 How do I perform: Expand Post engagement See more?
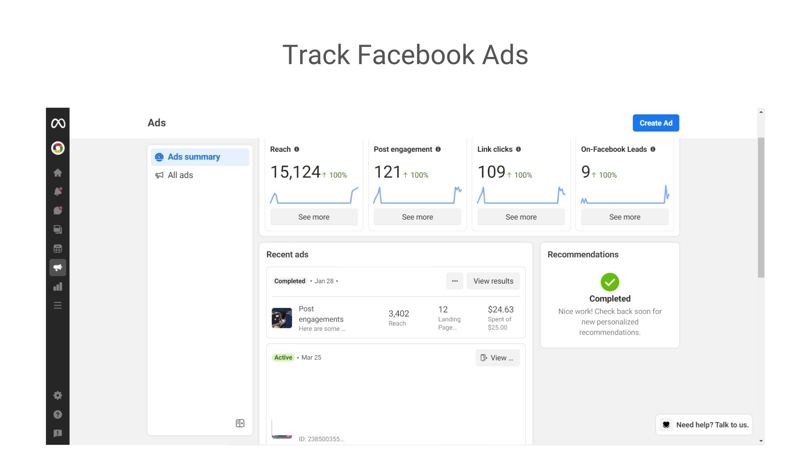click(417, 217)
